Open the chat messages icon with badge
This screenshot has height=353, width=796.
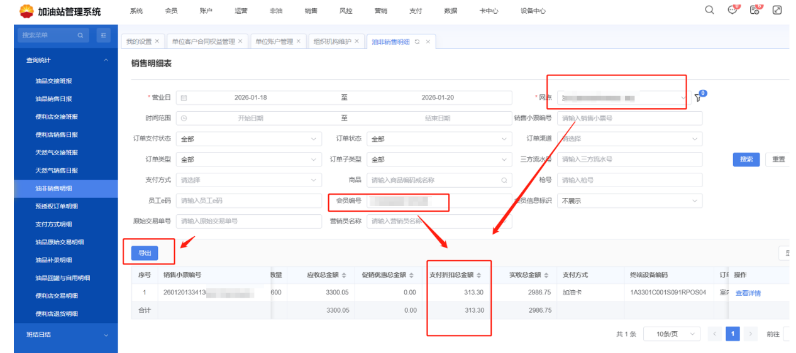(x=732, y=10)
